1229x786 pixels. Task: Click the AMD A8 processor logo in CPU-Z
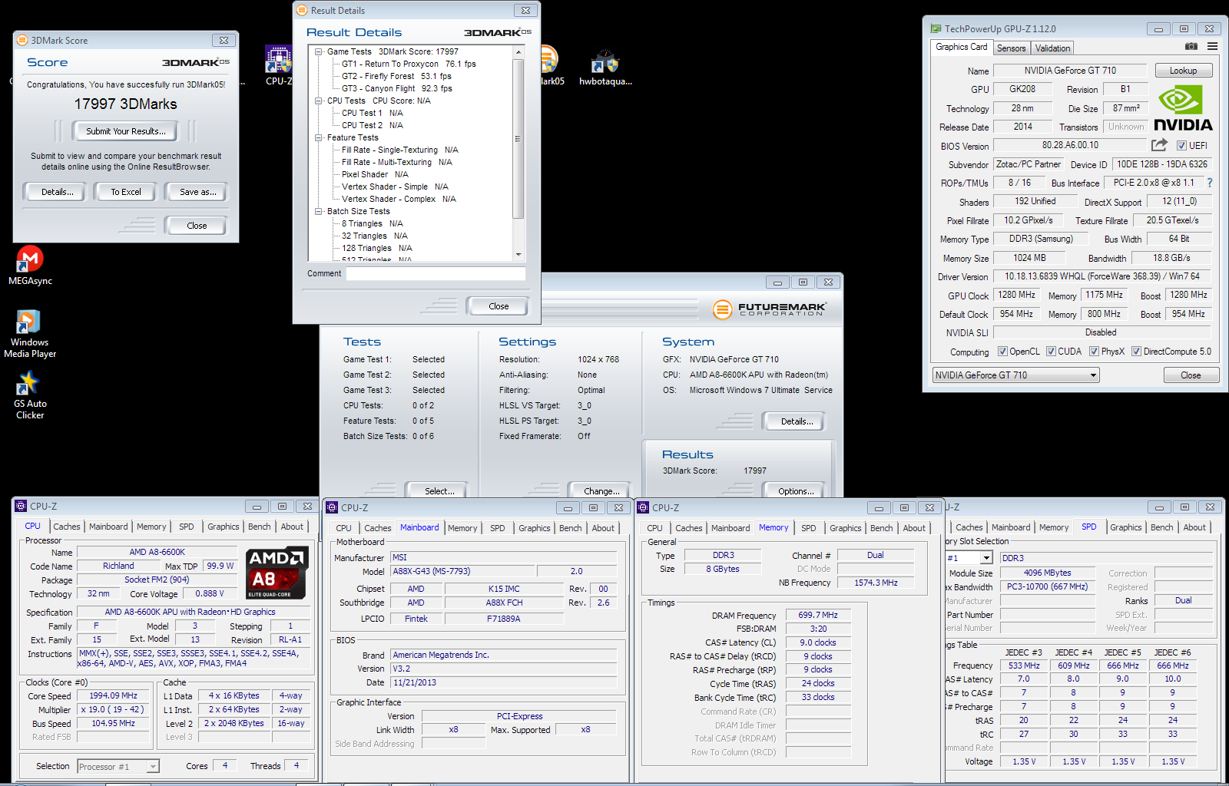click(277, 573)
